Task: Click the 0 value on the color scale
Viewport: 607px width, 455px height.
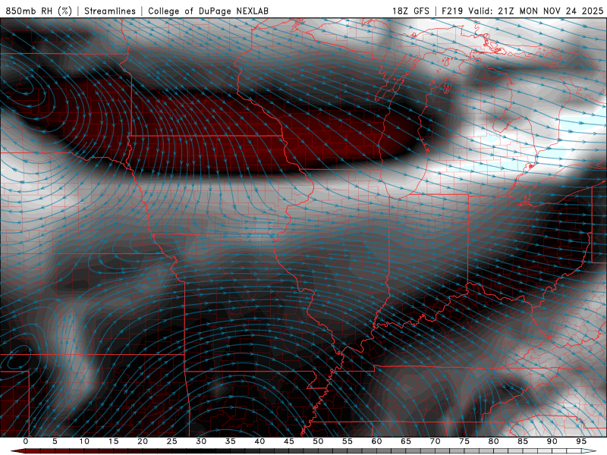Action: (x=26, y=441)
